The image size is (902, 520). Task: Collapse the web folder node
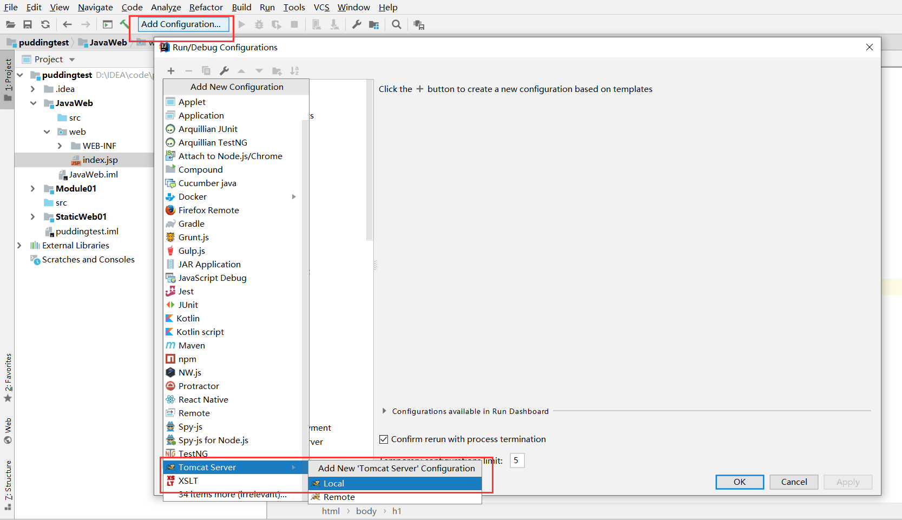[47, 132]
